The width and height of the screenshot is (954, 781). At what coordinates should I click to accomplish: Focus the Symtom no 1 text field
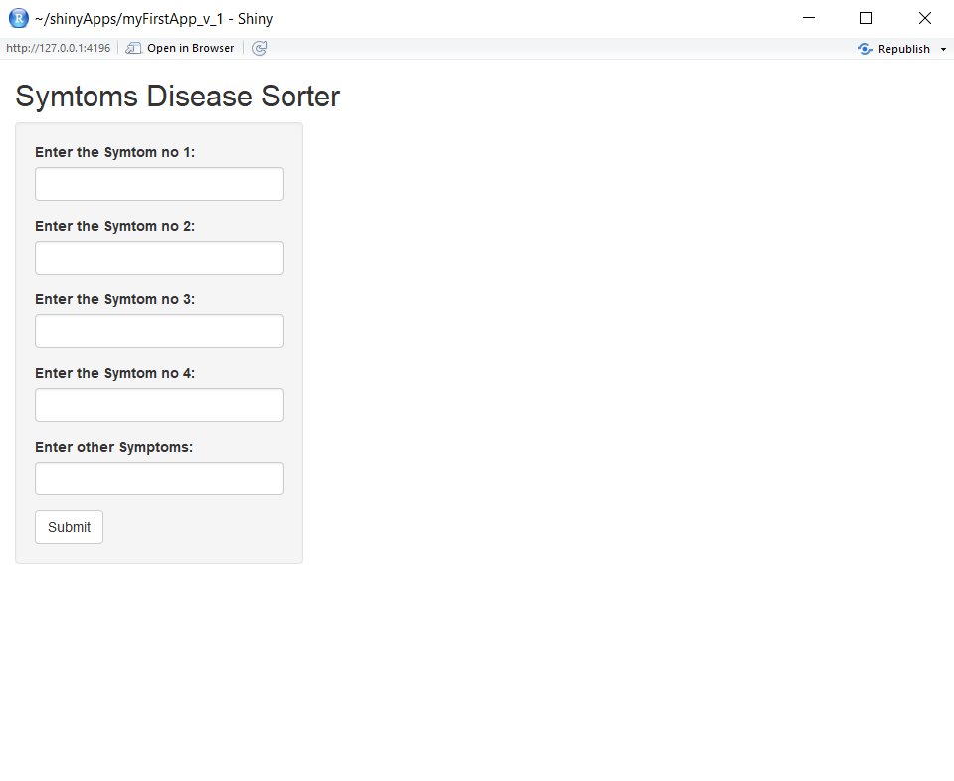point(159,184)
